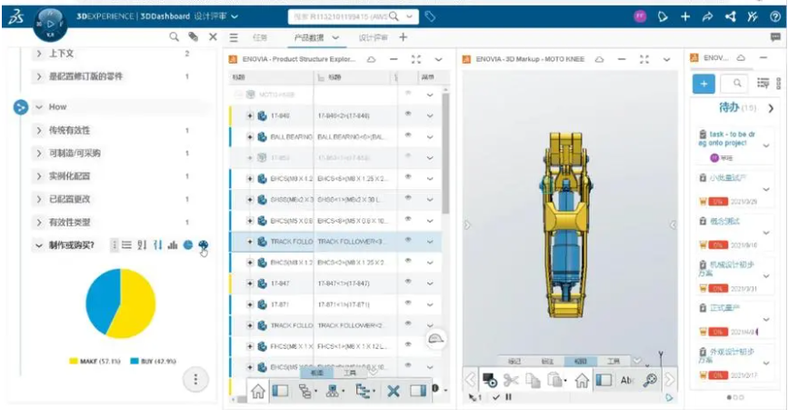
Task: Click the top search input field
Action: tap(340, 16)
